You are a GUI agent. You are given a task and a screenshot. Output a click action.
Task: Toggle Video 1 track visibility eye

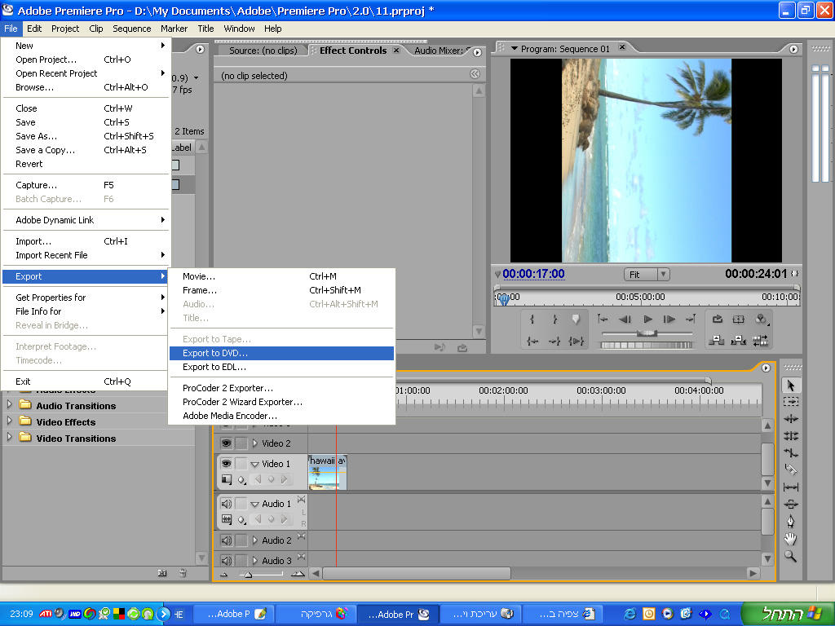(x=226, y=463)
